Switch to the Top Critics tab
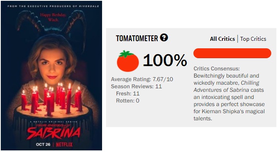Screen dimensions: 278x152 pyautogui.click(x=253, y=39)
